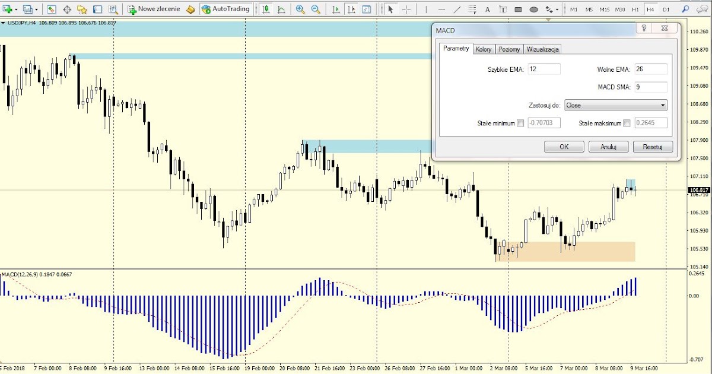The image size is (712, 374).
Task: Open chart templates icon
Action: tap(367, 9)
